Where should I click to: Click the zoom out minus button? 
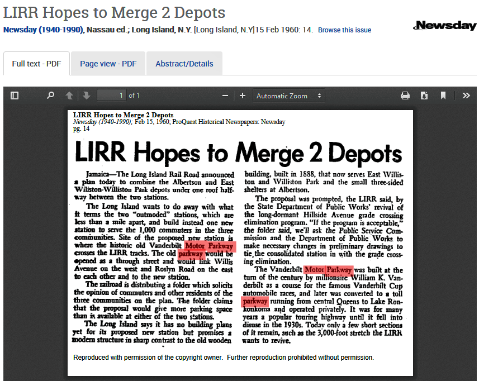225,96
